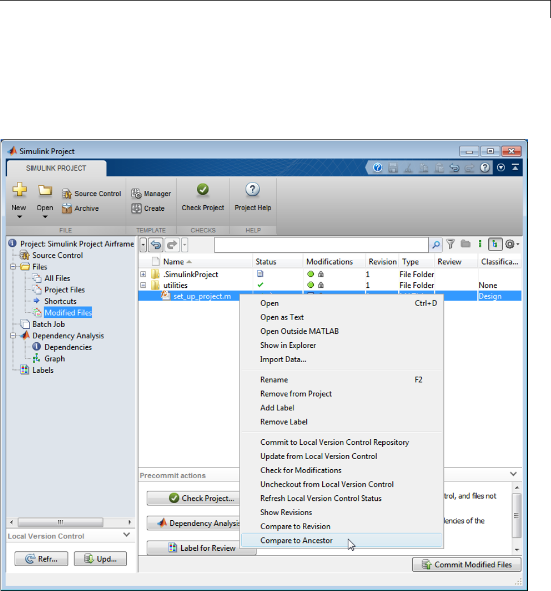Screen dimensions: 551x591
Task: Click the Archive ribbon button
Action: click(x=80, y=209)
